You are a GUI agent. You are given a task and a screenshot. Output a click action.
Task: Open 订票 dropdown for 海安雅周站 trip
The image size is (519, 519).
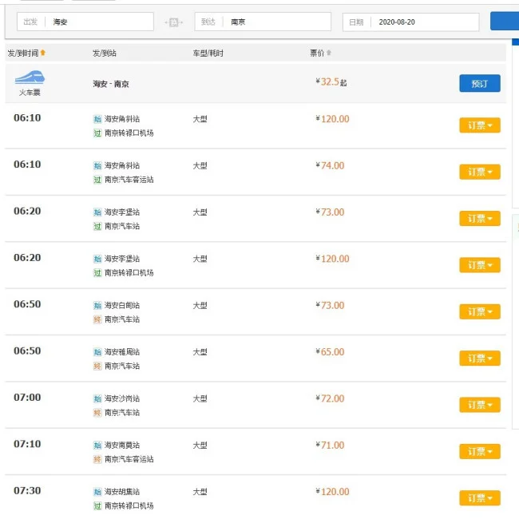point(480,359)
